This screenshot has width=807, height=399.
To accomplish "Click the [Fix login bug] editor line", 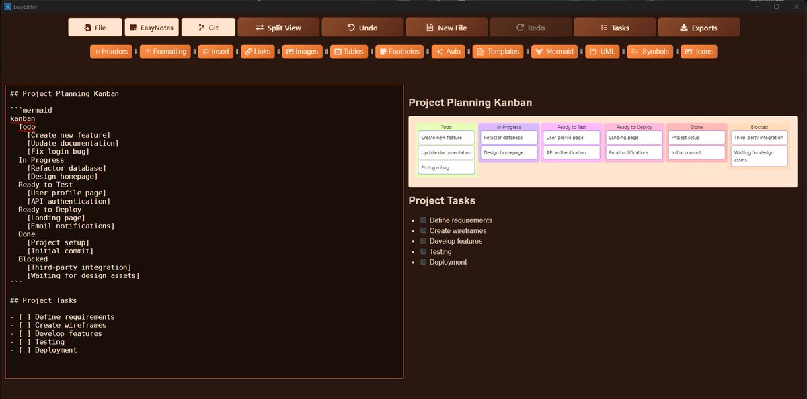I will [58, 152].
